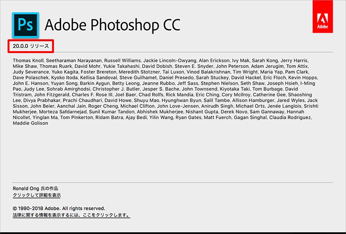Click the name Thomas Knoll in credits
This screenshot has width=346, height=234.
[28, 61]
